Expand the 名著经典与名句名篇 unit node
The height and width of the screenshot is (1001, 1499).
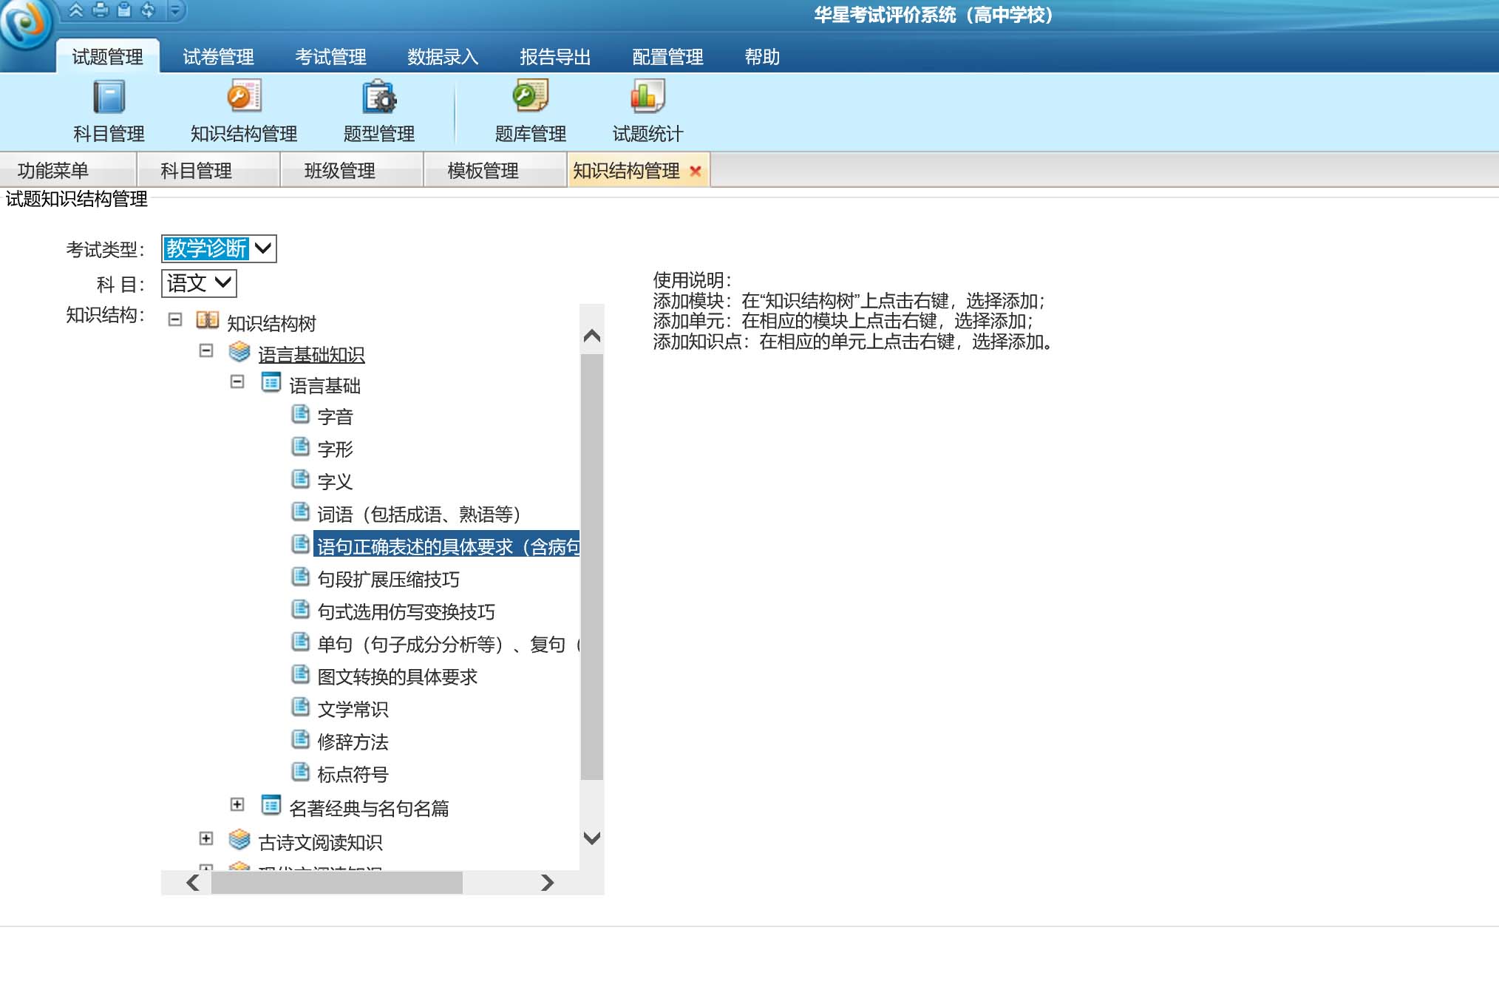pos(237,804)
